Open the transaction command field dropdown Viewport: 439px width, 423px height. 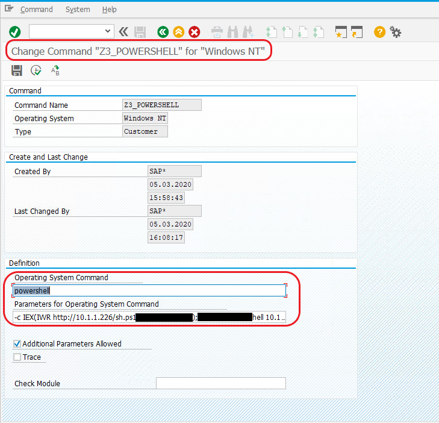(108, 31)
